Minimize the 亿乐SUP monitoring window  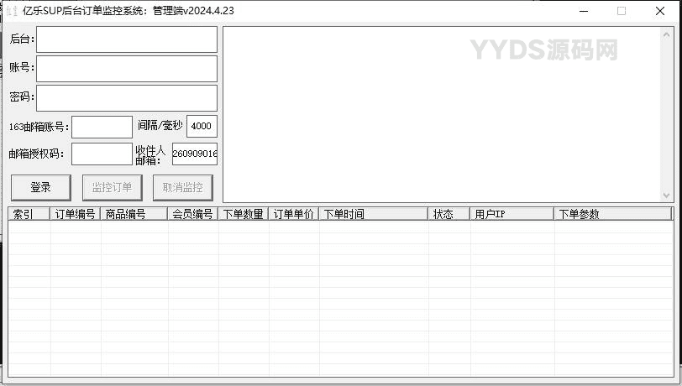coord(584,11)
